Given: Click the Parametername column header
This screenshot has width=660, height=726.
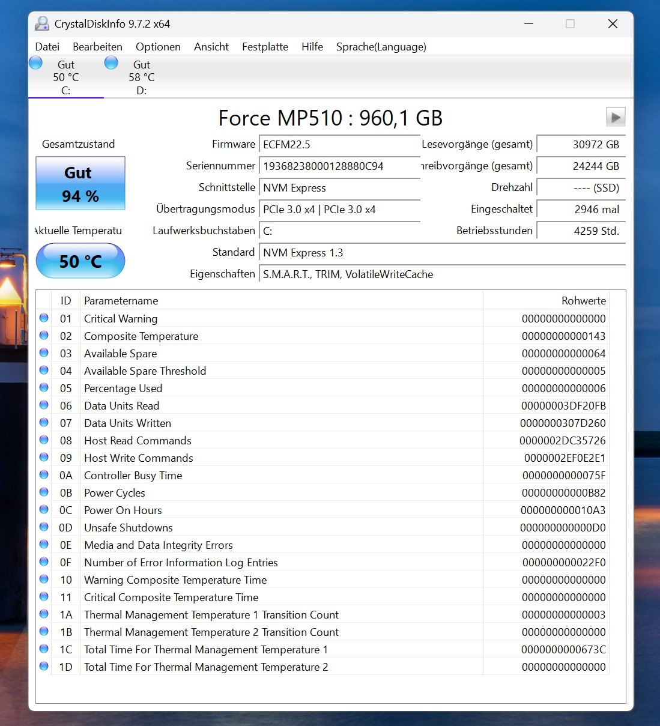Looking at the screenshot, I should [282, 300].
